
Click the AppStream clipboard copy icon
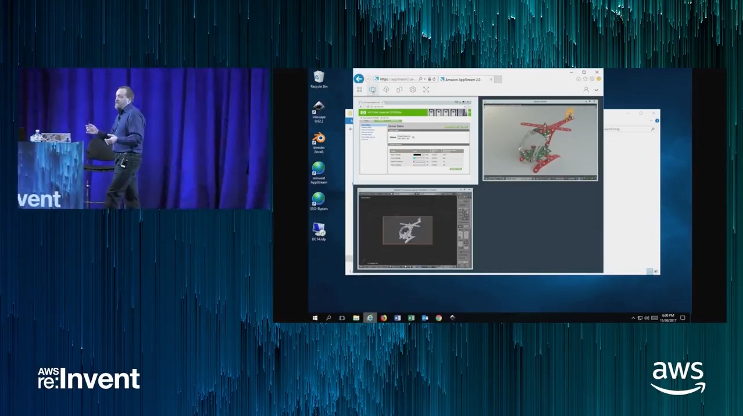tap(399, 90)
